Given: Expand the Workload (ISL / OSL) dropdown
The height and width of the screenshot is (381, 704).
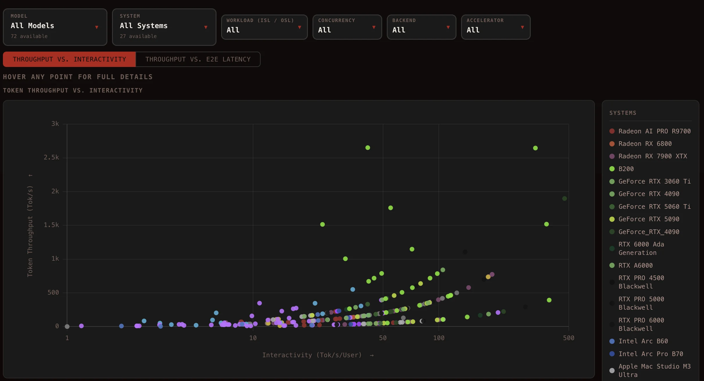Looking at the screenshot, I should (x=264, y=27).
